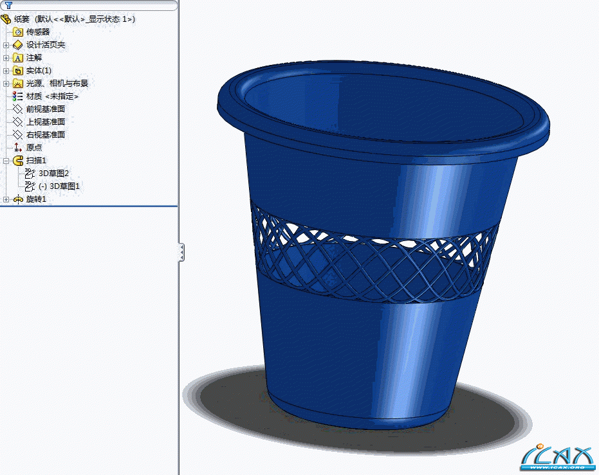
Task: Select 上视基准面 plane
Action: [45, 121]
